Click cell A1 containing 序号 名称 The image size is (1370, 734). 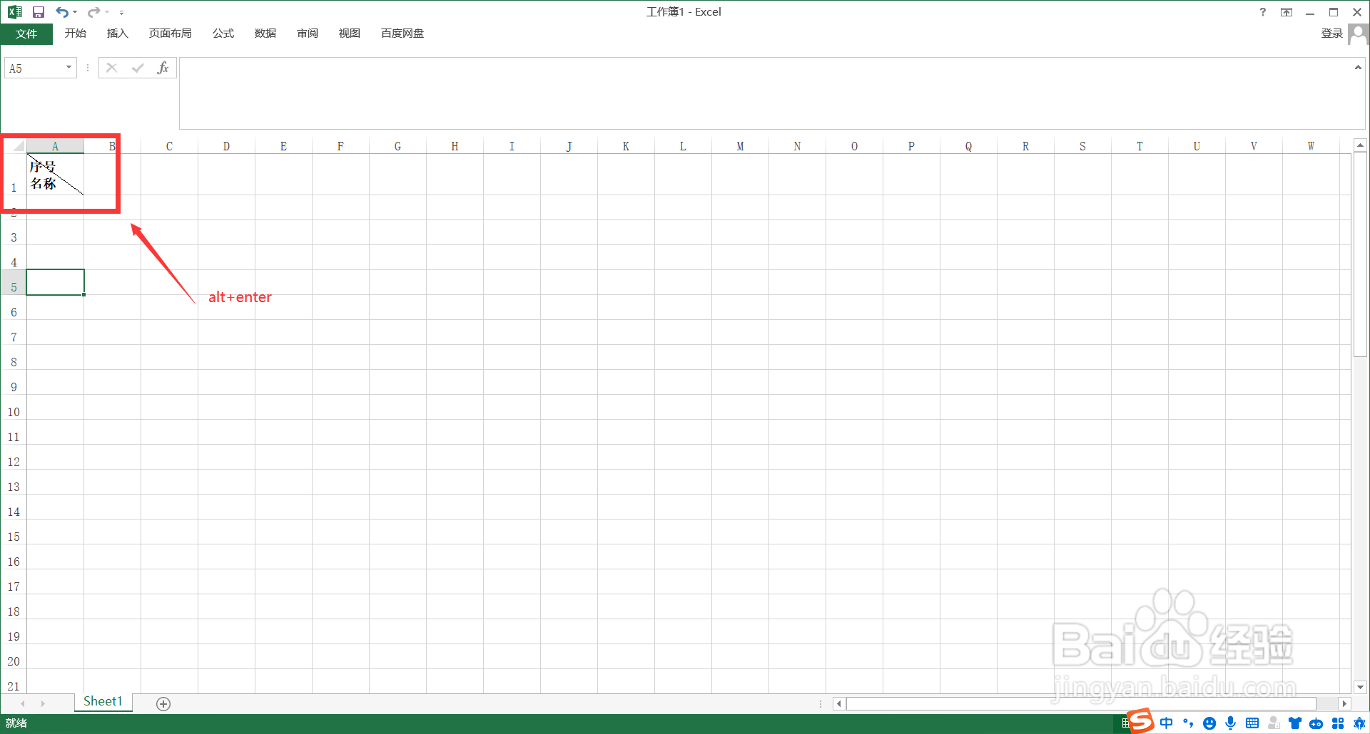(55, 175)
